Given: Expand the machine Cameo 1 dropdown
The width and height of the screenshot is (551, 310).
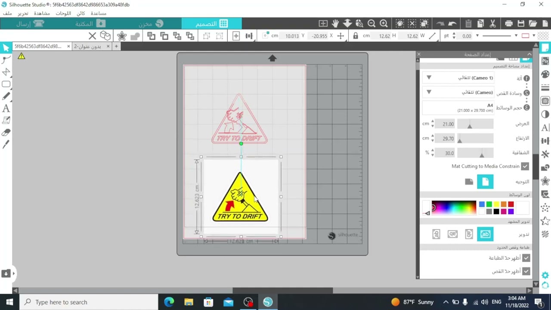Looking at the screenshot, I should point(429,77).
